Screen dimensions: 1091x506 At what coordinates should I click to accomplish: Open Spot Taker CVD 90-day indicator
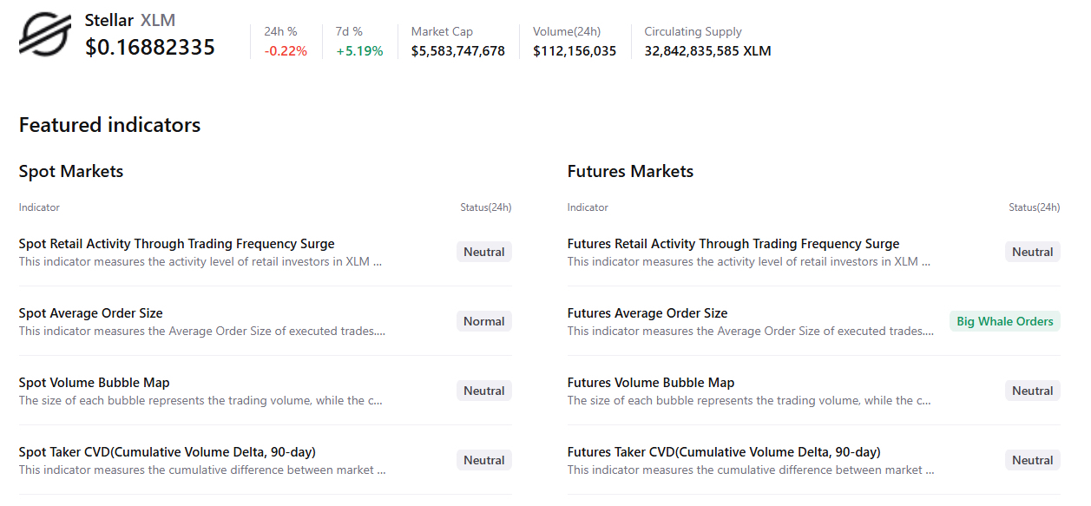point(168,452)
